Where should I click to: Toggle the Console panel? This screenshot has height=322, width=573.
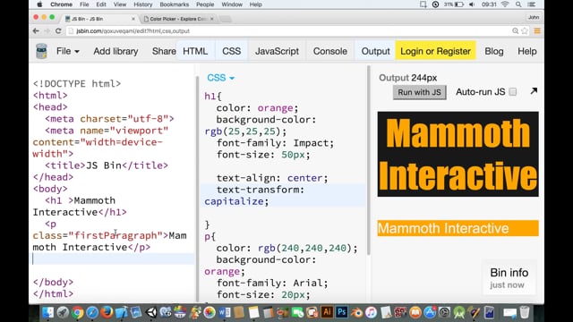(x=330, y=51)
